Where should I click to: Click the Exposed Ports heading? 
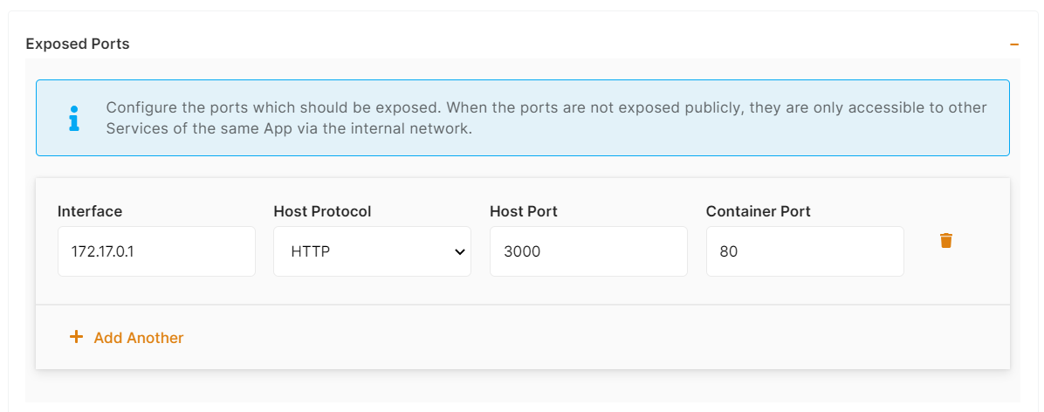pos(78,44)
